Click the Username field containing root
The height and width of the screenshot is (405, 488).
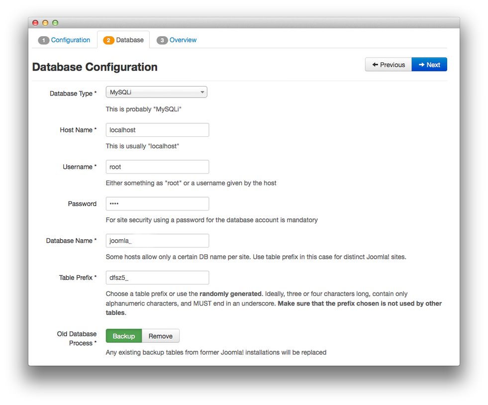pyautogui.click(x=157, y=167)
